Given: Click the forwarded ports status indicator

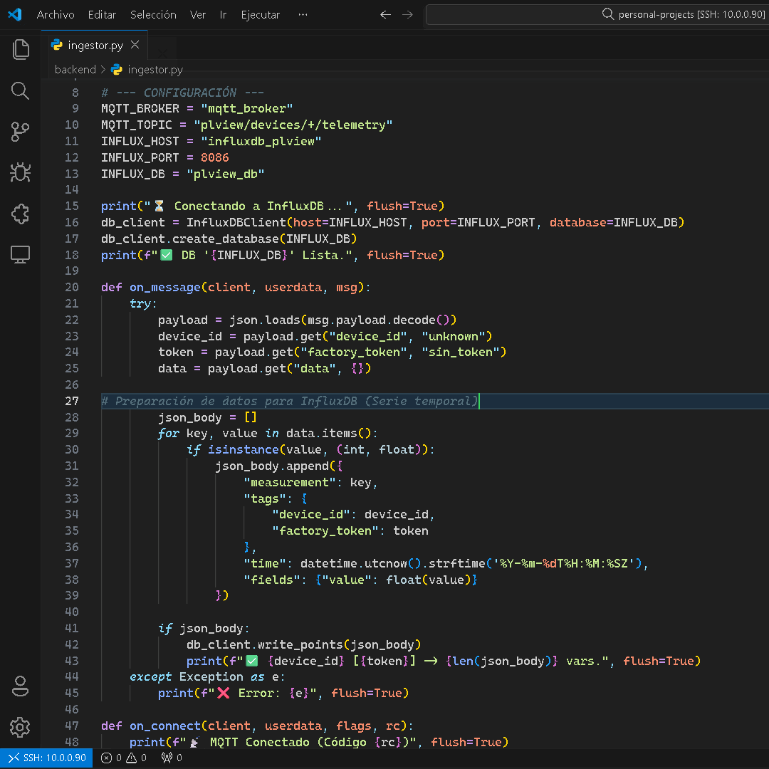Looking at the screenshot, I should [171, 758].
